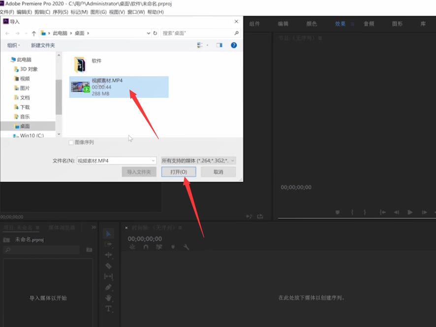Click the 搜索"桌面" search field

tap(200, 33)
